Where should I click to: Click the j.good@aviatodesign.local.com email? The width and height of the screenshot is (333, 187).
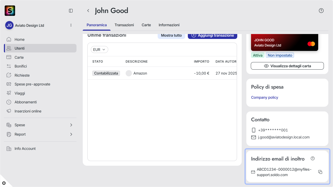[x=284, y=137]
